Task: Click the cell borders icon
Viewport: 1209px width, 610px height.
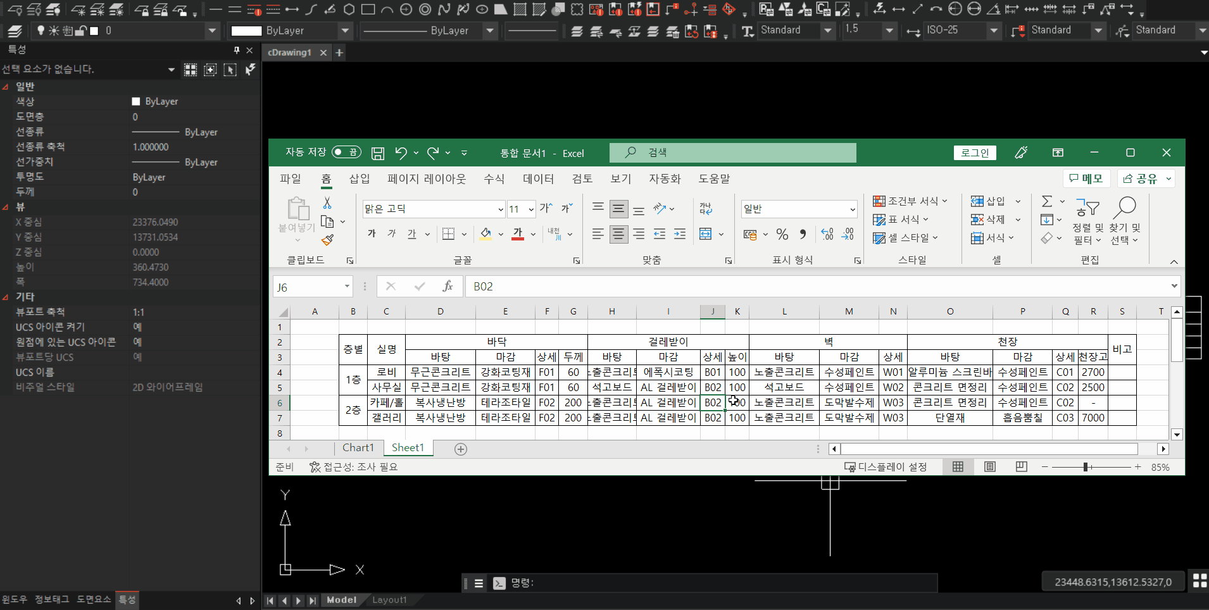Action: 448,234
